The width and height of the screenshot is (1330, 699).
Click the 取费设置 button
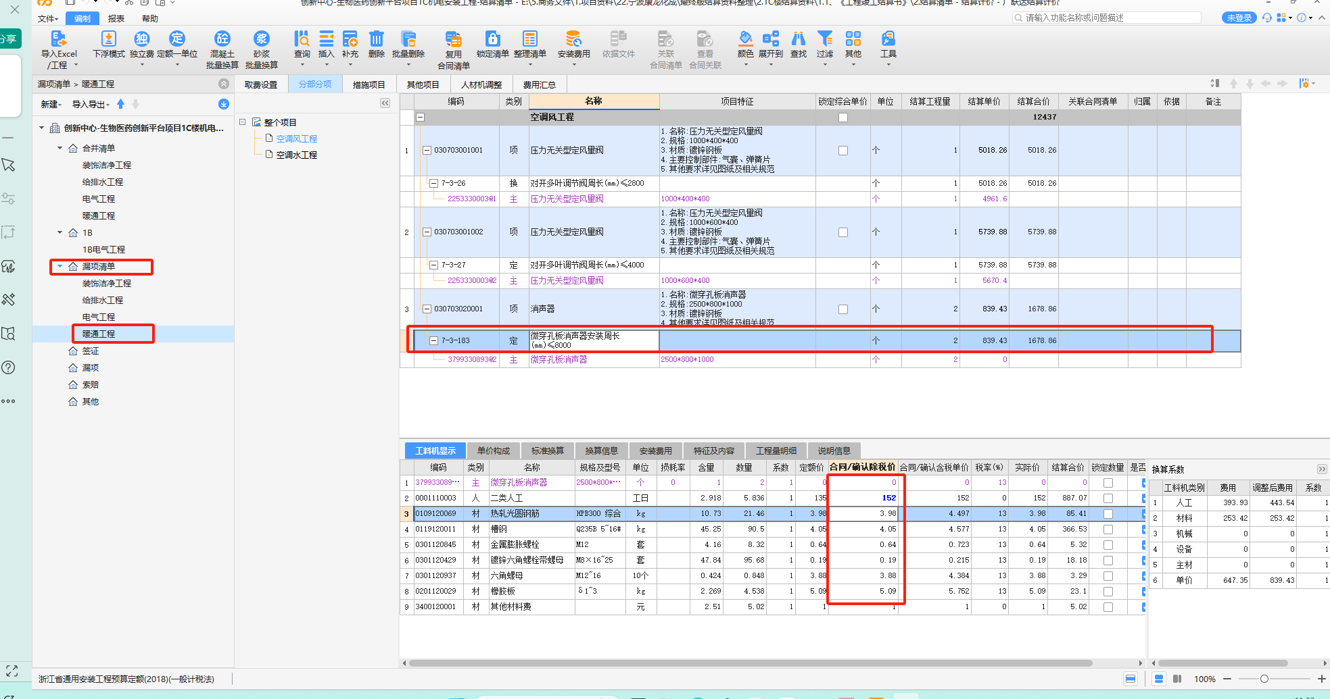click(261, 84)
